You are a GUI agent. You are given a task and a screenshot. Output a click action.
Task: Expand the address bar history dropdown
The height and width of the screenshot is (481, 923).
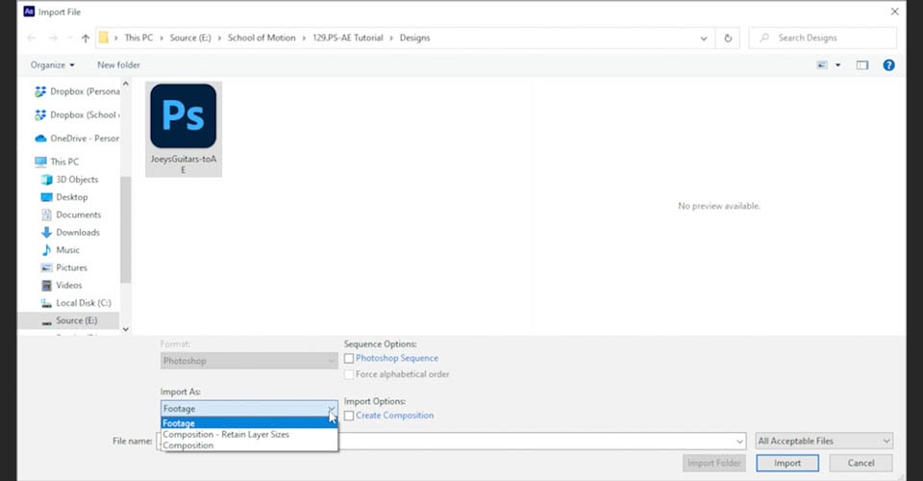pos(704,38)
